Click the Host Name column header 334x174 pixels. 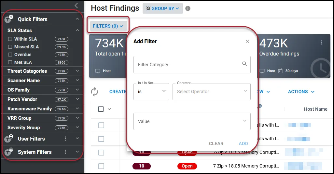pos(315,109)
